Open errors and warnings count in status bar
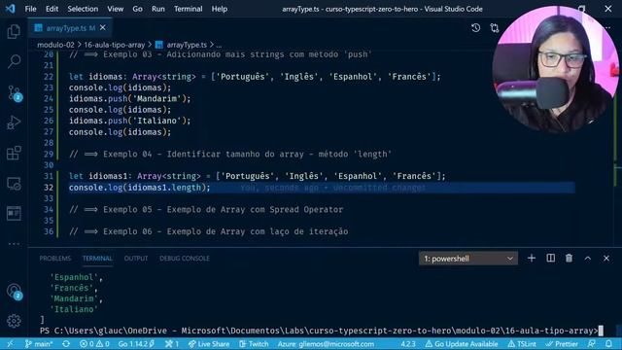This screenshot has width=622, height=350. coord(94,344)
